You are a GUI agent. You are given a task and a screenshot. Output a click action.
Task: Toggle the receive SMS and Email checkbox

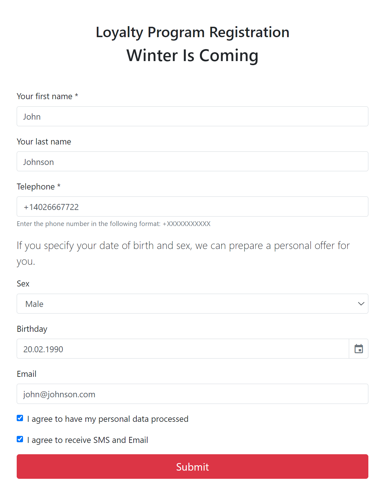tap(20, 439)
